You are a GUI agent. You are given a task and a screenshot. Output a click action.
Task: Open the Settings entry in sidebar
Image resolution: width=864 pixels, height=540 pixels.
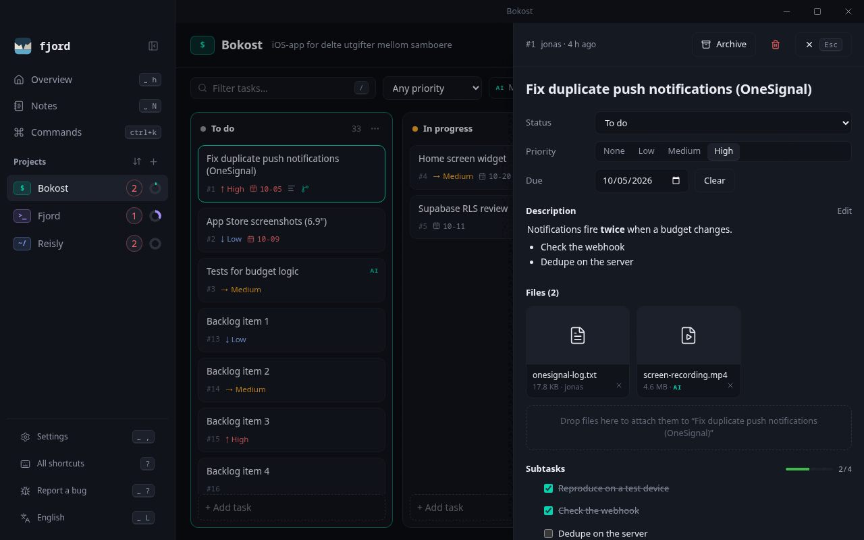(87, 437)
